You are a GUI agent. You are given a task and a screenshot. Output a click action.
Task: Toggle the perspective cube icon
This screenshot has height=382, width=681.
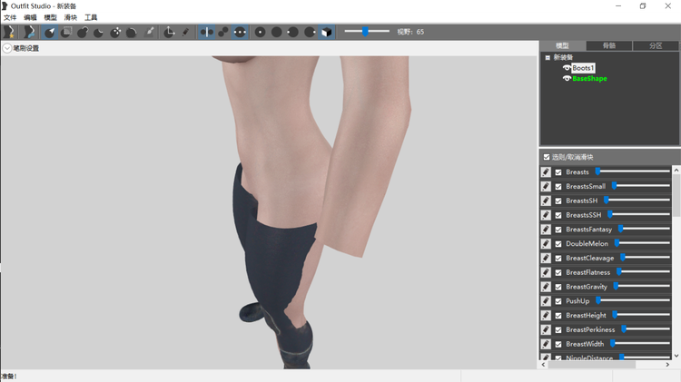tap(326, 32)
